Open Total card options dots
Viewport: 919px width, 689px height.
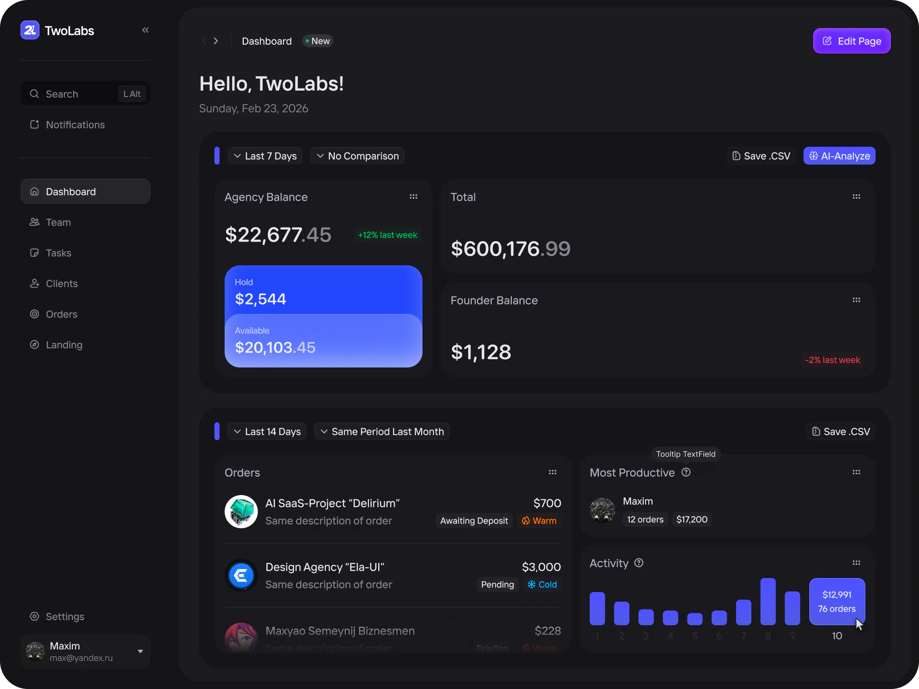pos(856,196)
